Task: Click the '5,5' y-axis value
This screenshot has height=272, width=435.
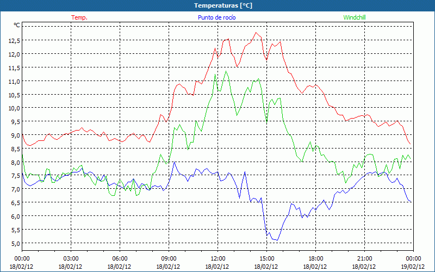Action: click(16, 230)
